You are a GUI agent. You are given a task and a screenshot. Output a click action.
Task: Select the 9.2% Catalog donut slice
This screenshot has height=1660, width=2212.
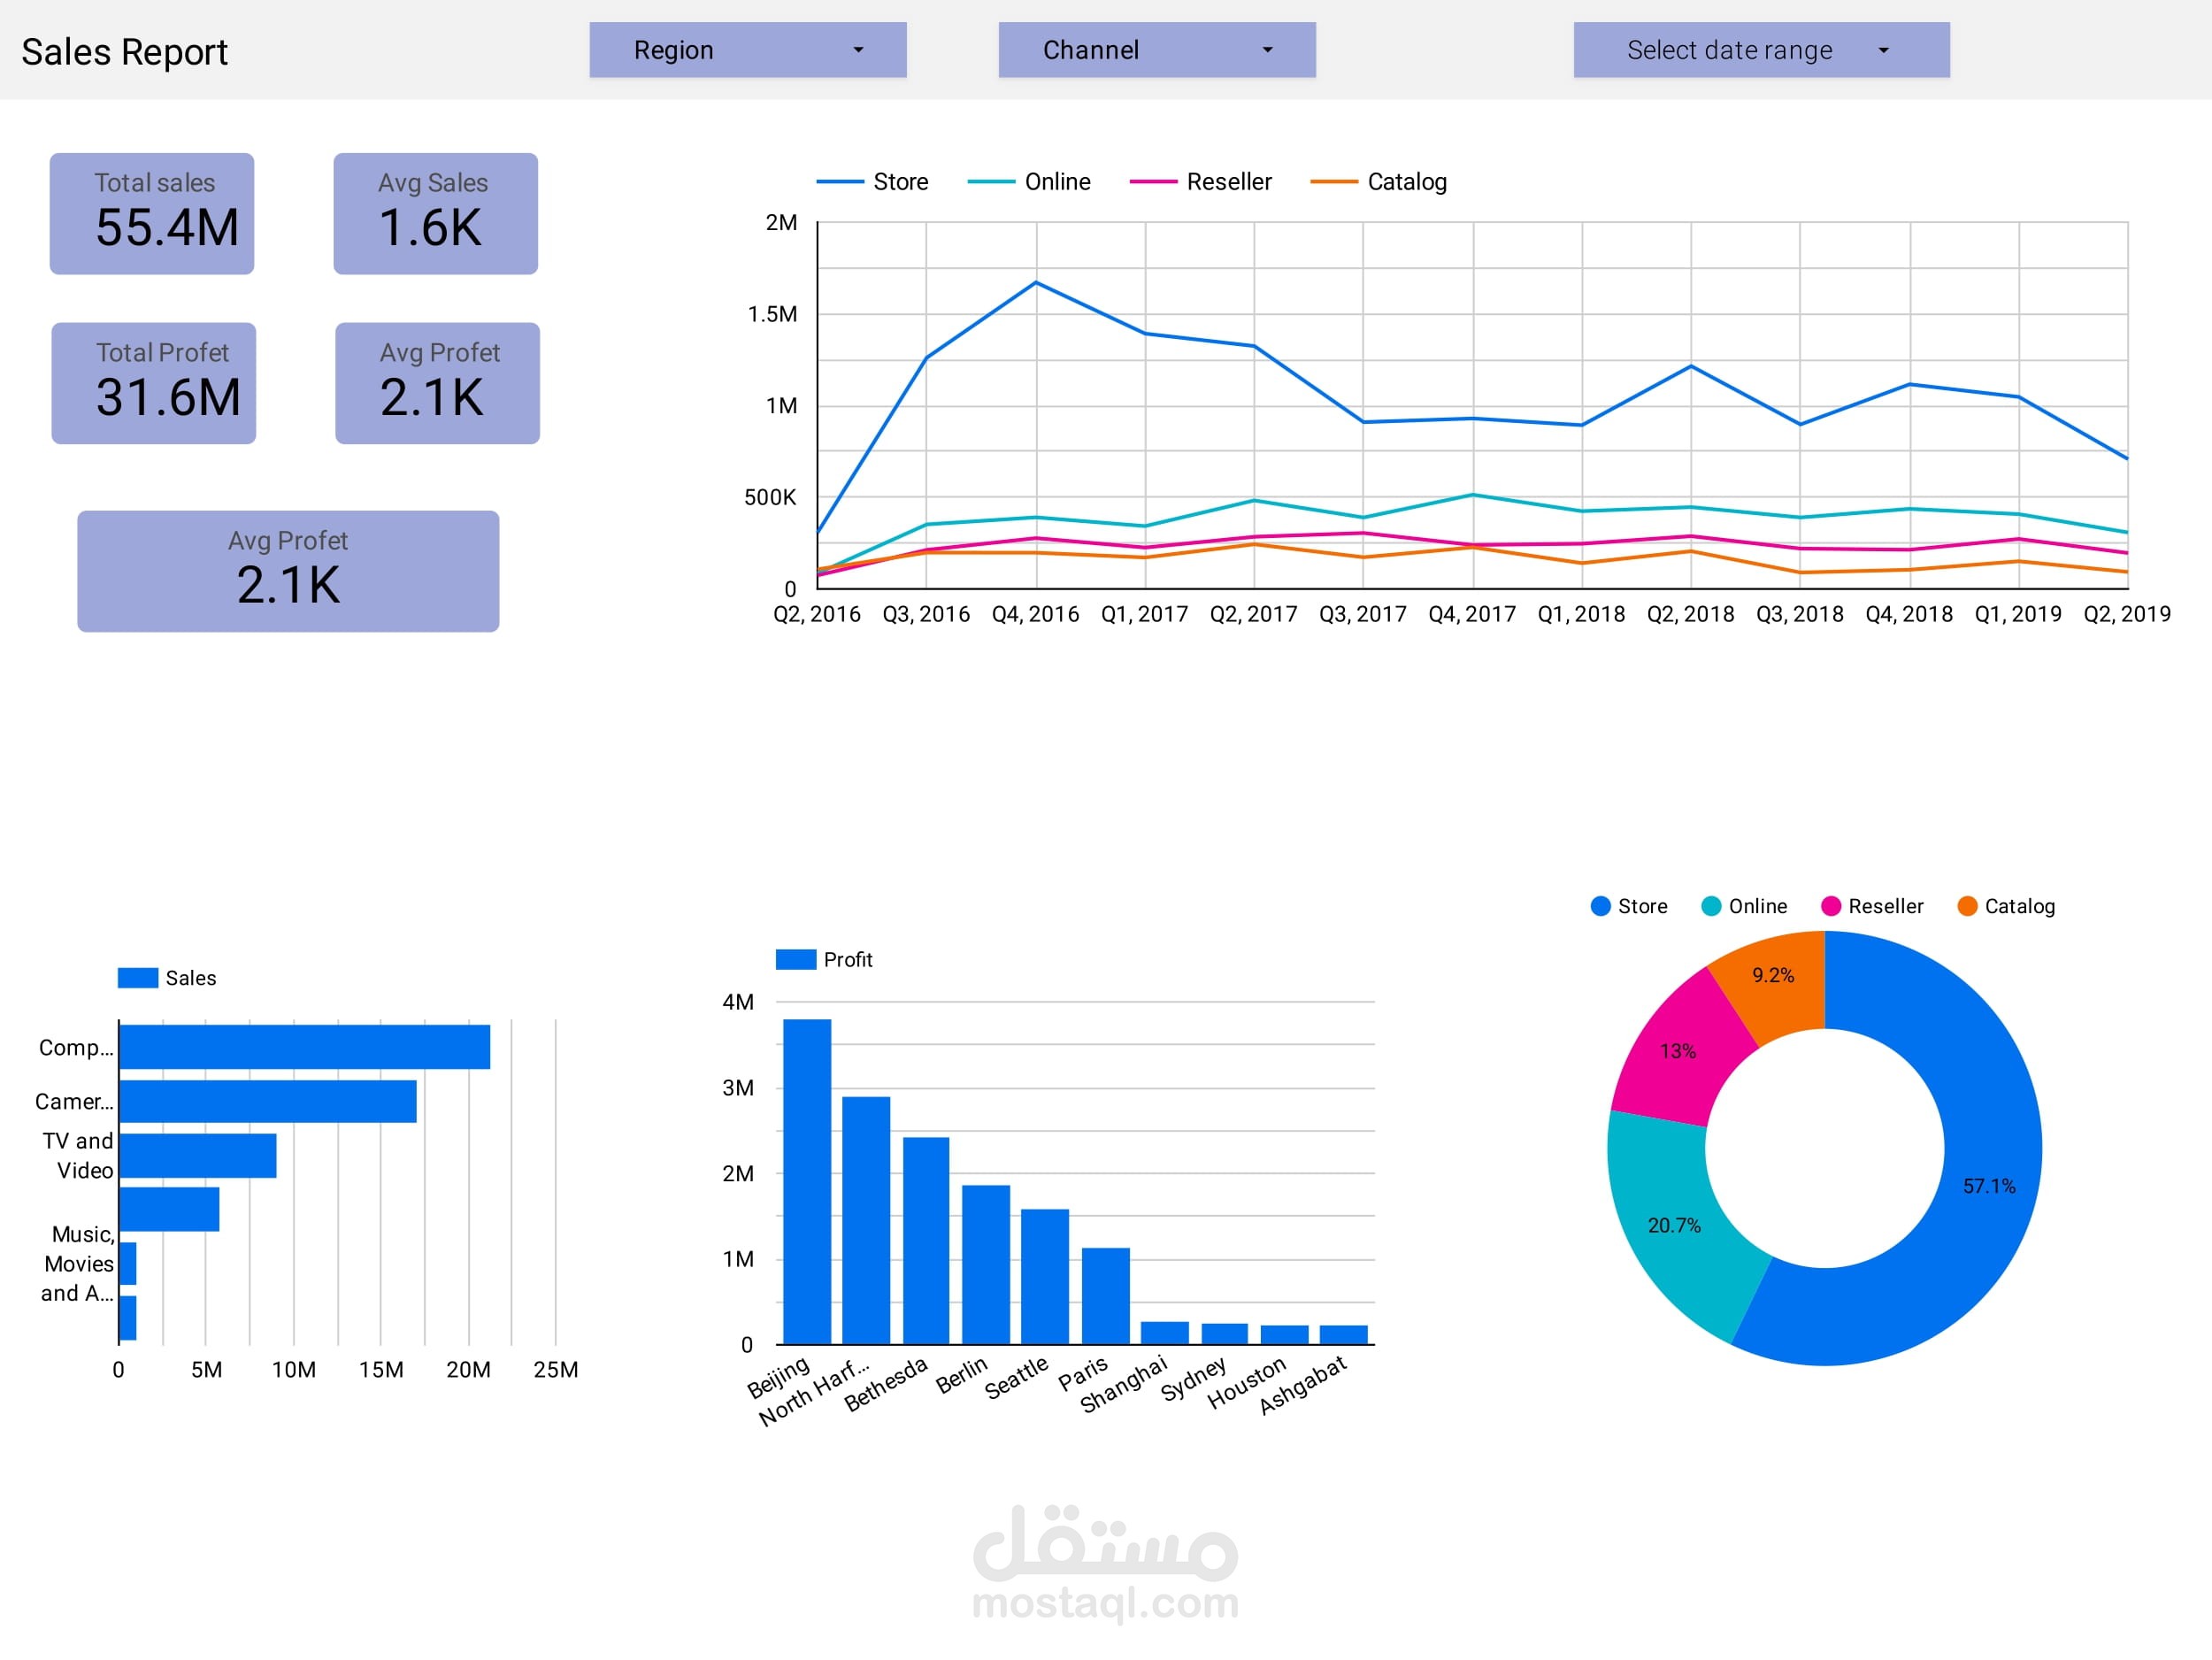click(1775, 978)
